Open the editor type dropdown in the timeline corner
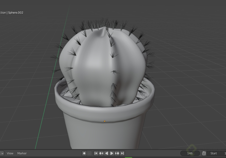Screen dimensions: 226x158 tap(2, 153)
